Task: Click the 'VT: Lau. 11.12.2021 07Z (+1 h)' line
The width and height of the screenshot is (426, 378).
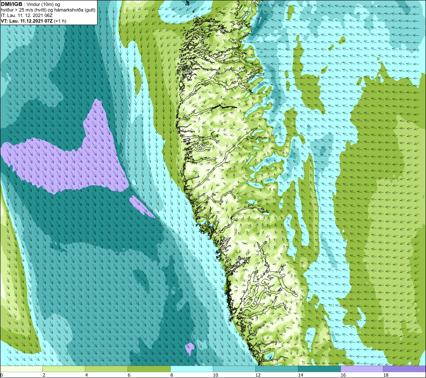Action: pos(33,21)
